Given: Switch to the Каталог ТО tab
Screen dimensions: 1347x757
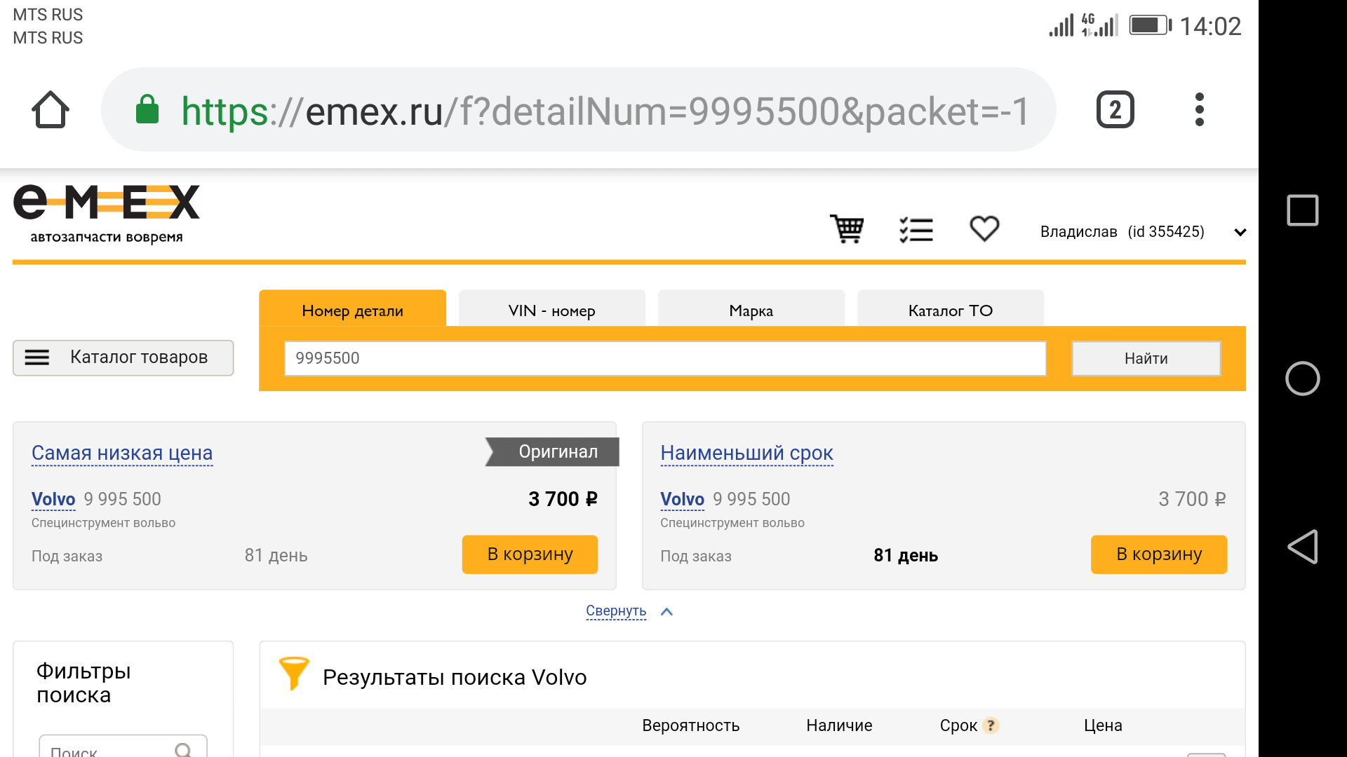Looking at the screenshot, I should pos(951,309).
